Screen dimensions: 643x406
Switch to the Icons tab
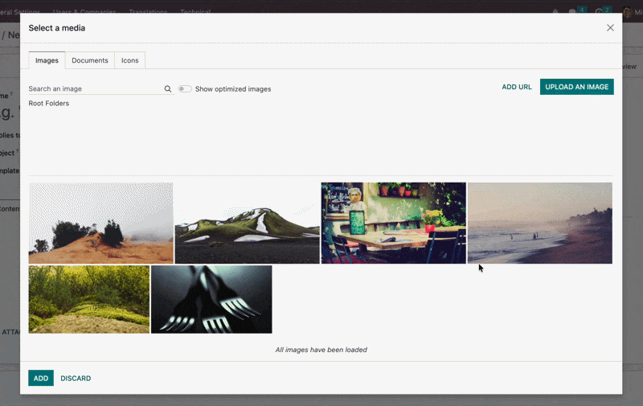pos(130,60)
